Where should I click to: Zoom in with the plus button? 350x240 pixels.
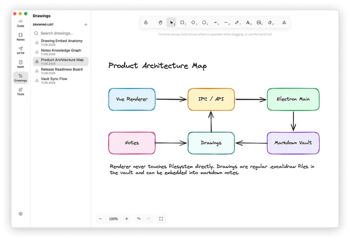(x=127, y=219)
